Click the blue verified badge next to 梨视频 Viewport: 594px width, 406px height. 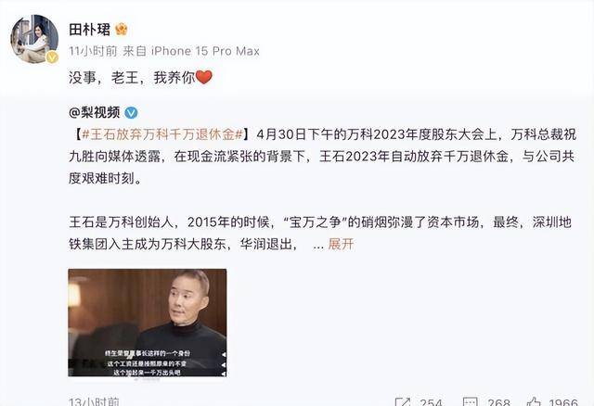(x=131, y=112)
